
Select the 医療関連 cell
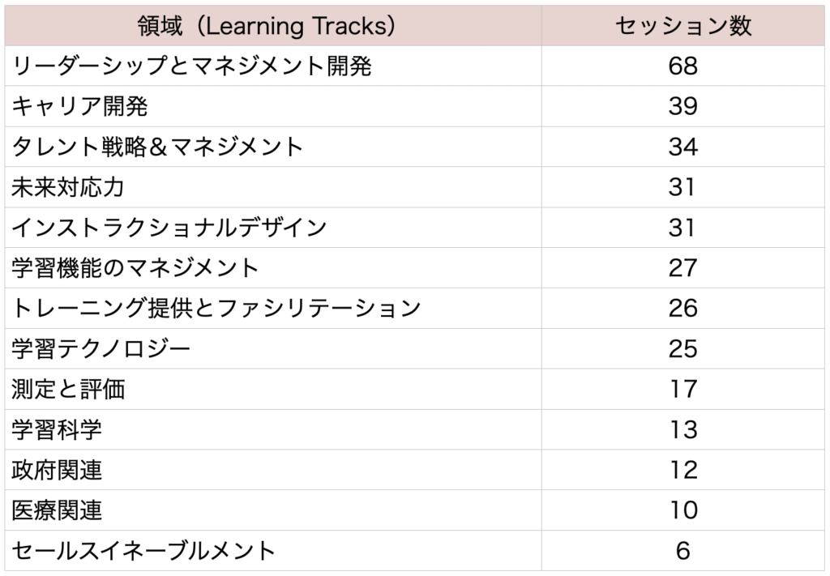273,510
